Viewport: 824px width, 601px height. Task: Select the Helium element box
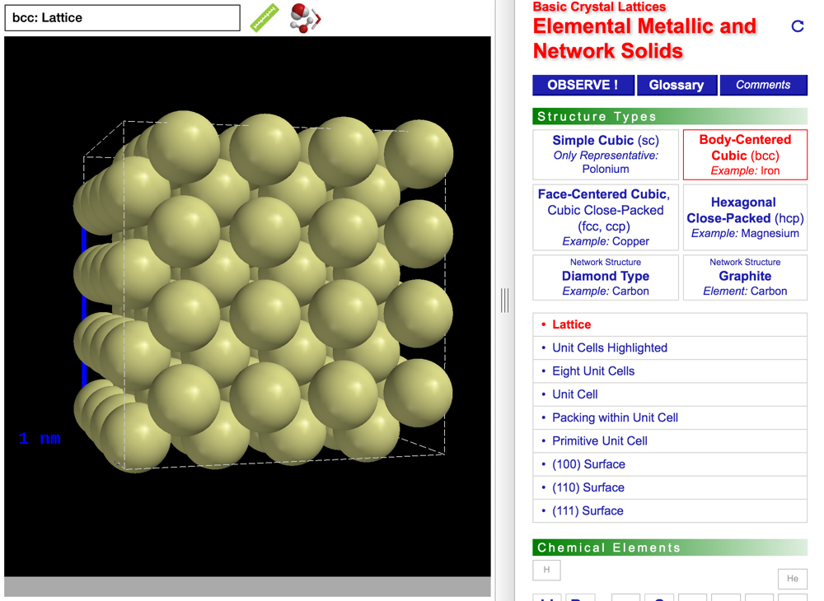[792, 579]
